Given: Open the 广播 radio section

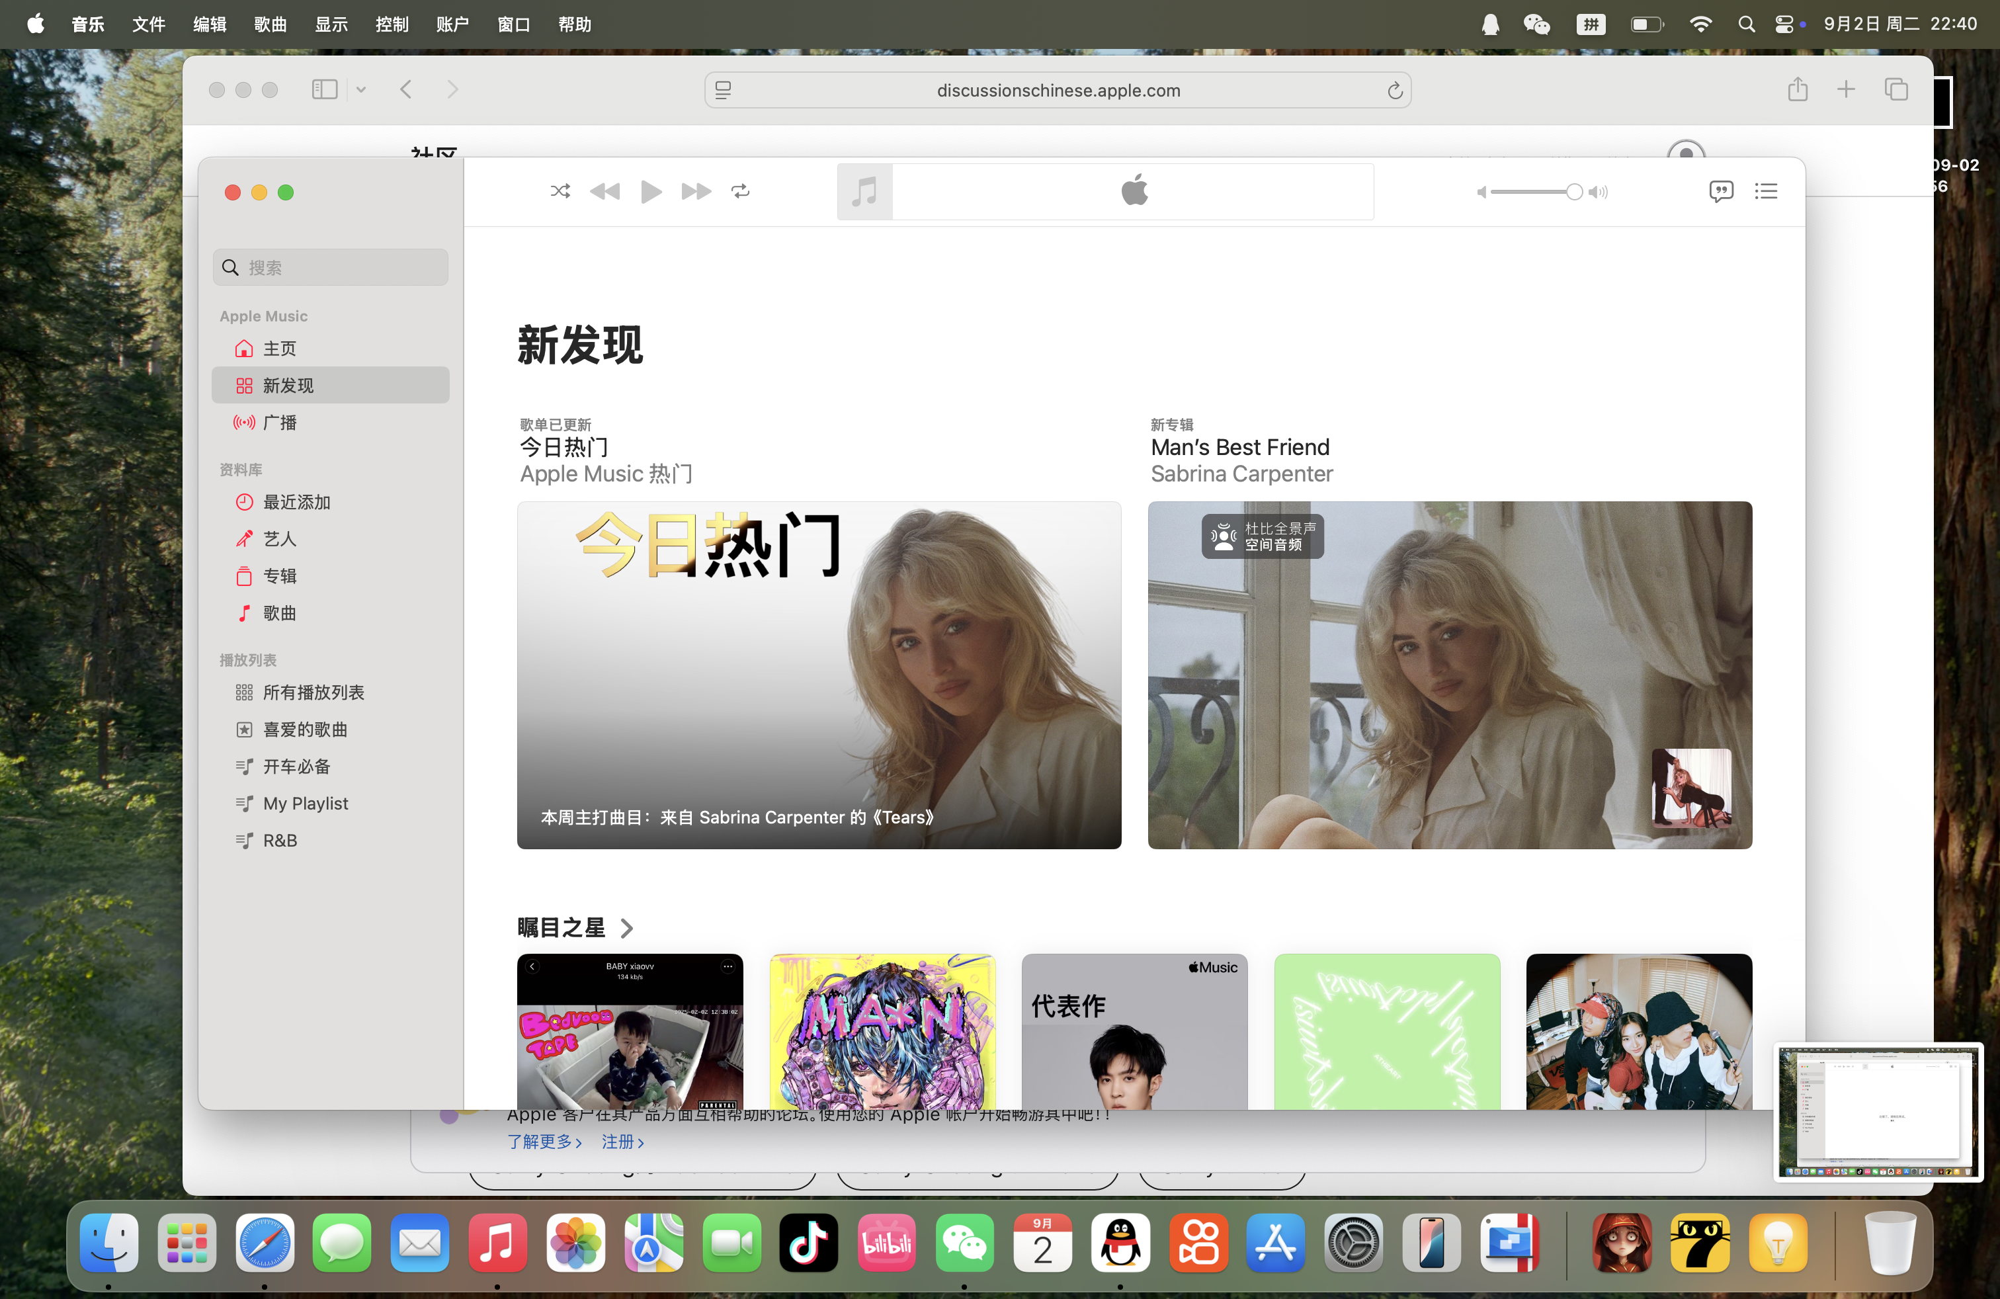Looking at the screenshot, I should click(x=280, y=423).
